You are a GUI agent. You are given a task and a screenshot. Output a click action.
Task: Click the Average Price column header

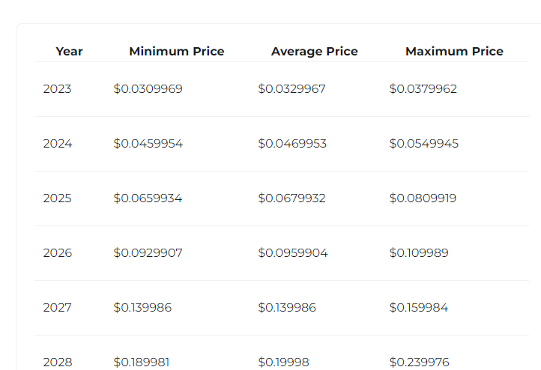[x=314, y=52]
